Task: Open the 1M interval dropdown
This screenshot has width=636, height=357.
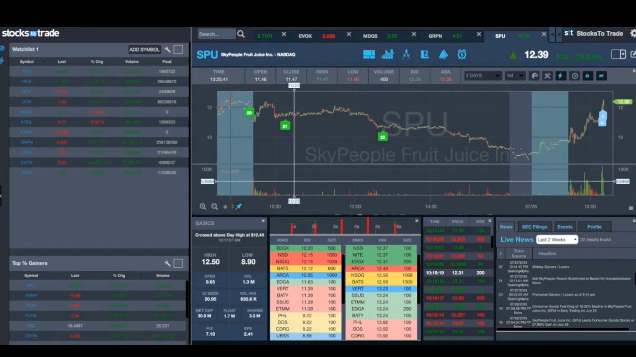Action: 514,76
